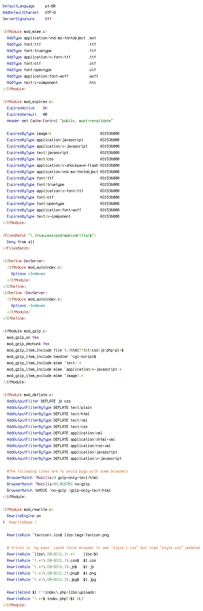Screen dimensions: 203x611
Task: Click the AddOutputFilter DEFLATE js css line
Action: (39, 401)
